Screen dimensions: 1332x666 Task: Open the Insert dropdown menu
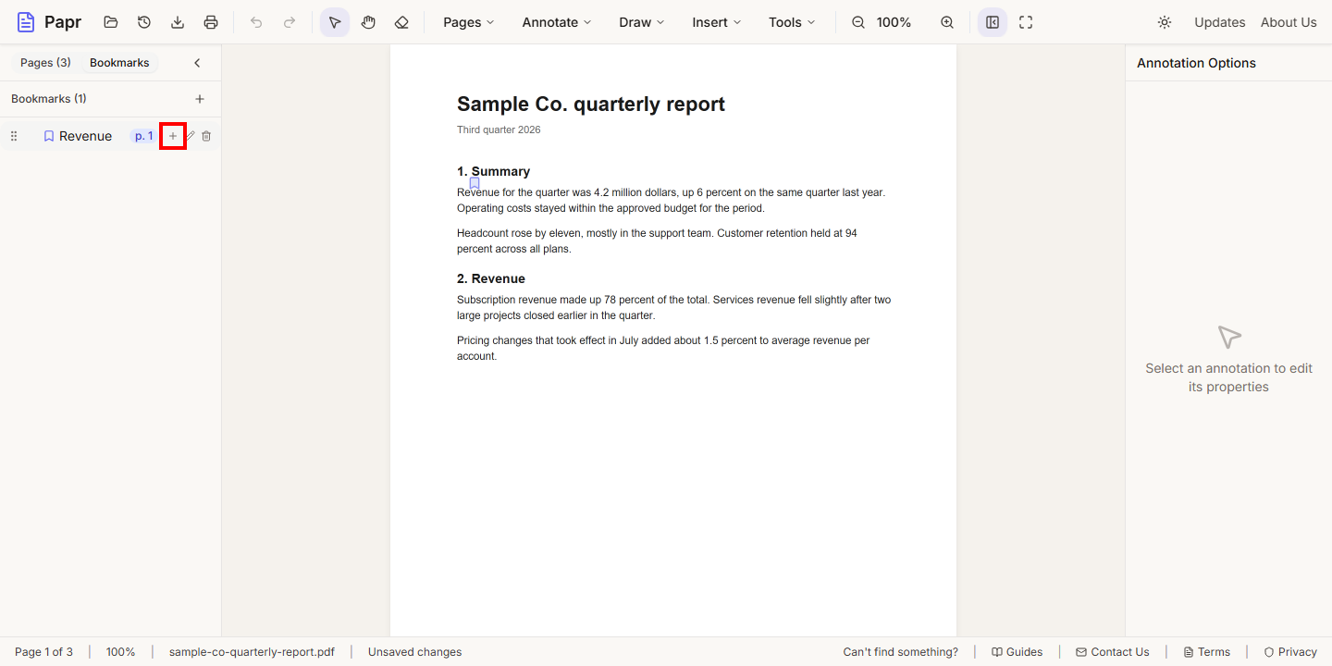[x=717, y=22]
